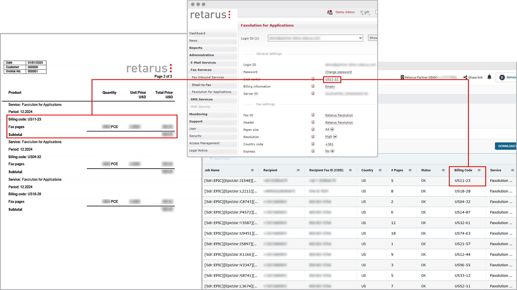Image resolution: width=517 pixels, height=290 pixels.
Task: Click the US11-23 cost center link
Action: pyautogui.click(x=332, y=79)
